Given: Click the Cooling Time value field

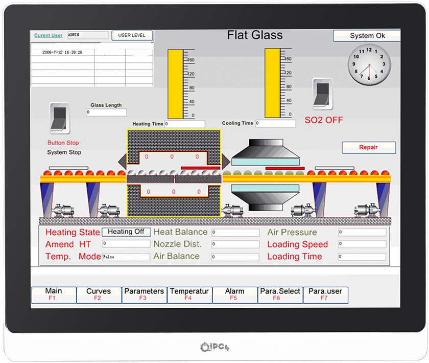Looking at the screenshot, I should pos(275,123).
